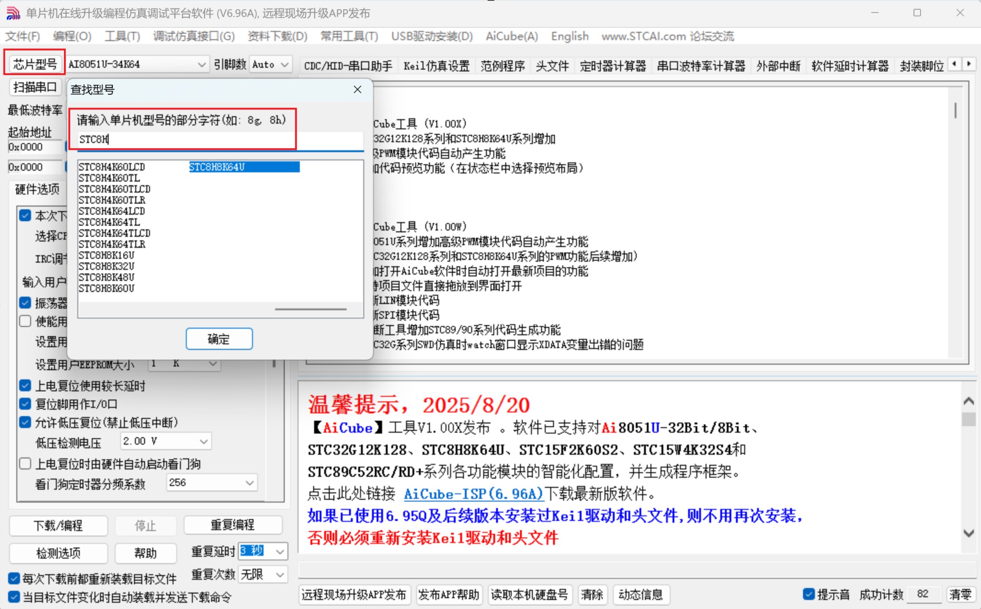Open 重复次数 无限 dropdown
This screenshot has width=981, height=609.
(280, 575)
